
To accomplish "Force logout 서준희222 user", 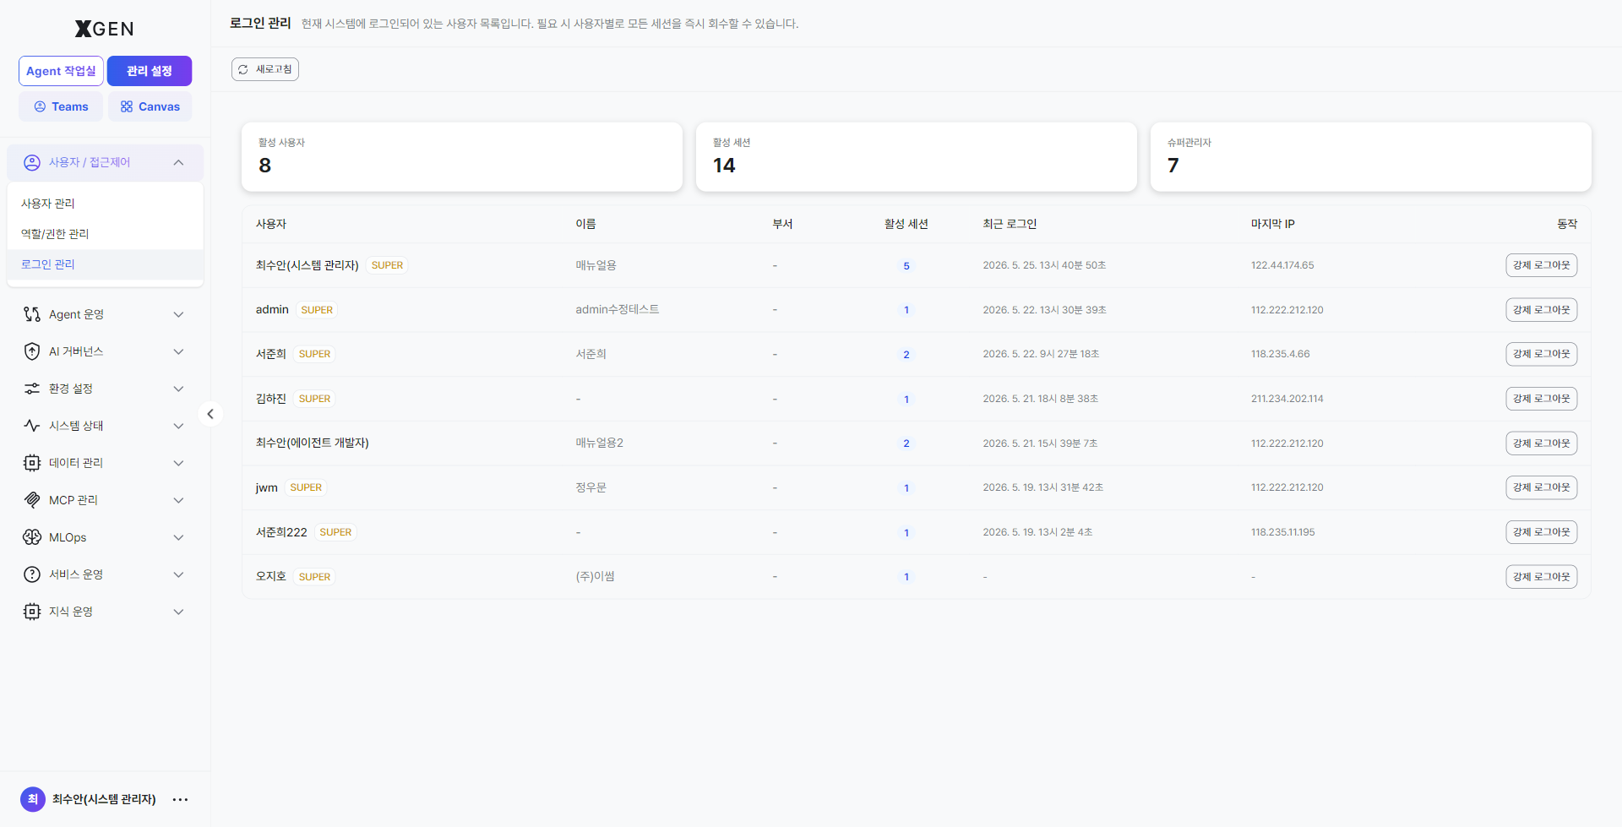I will 1541,532.
